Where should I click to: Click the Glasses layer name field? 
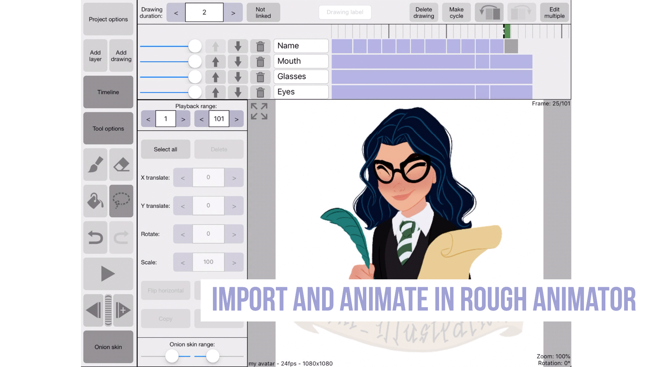301,76
